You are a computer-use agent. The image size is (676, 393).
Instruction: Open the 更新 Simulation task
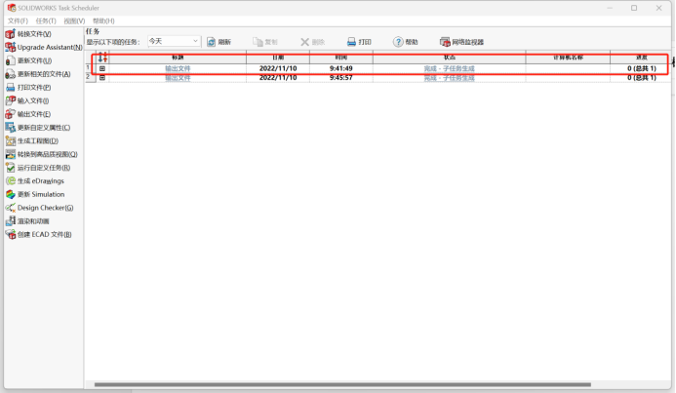35,194
